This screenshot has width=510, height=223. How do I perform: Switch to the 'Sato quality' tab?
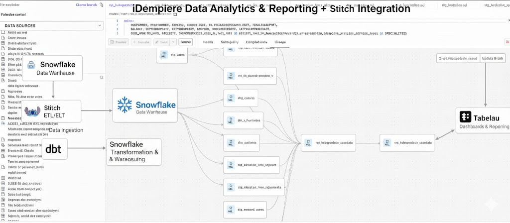pyautogui.click(x=230, y=42)
